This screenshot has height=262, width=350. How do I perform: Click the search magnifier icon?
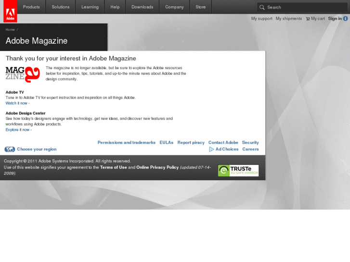[x=262, y=7]
